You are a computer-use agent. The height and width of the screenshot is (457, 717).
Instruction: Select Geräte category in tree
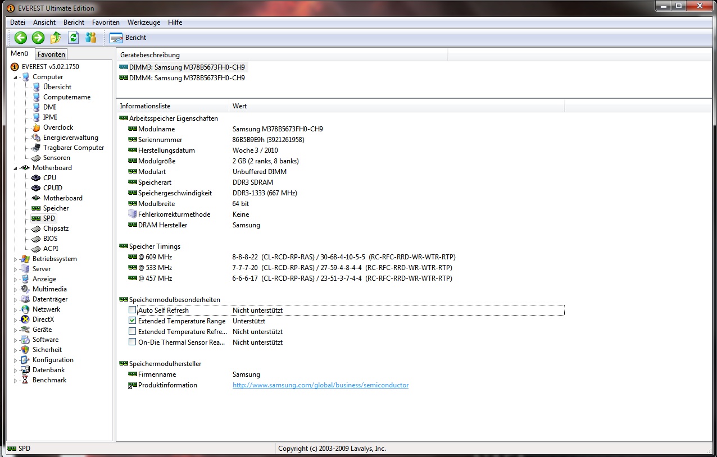(42, 330)
